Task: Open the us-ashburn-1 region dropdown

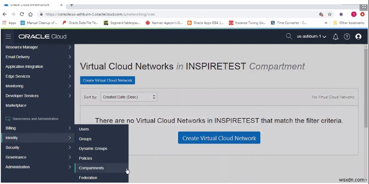Action: pos(311,37)
